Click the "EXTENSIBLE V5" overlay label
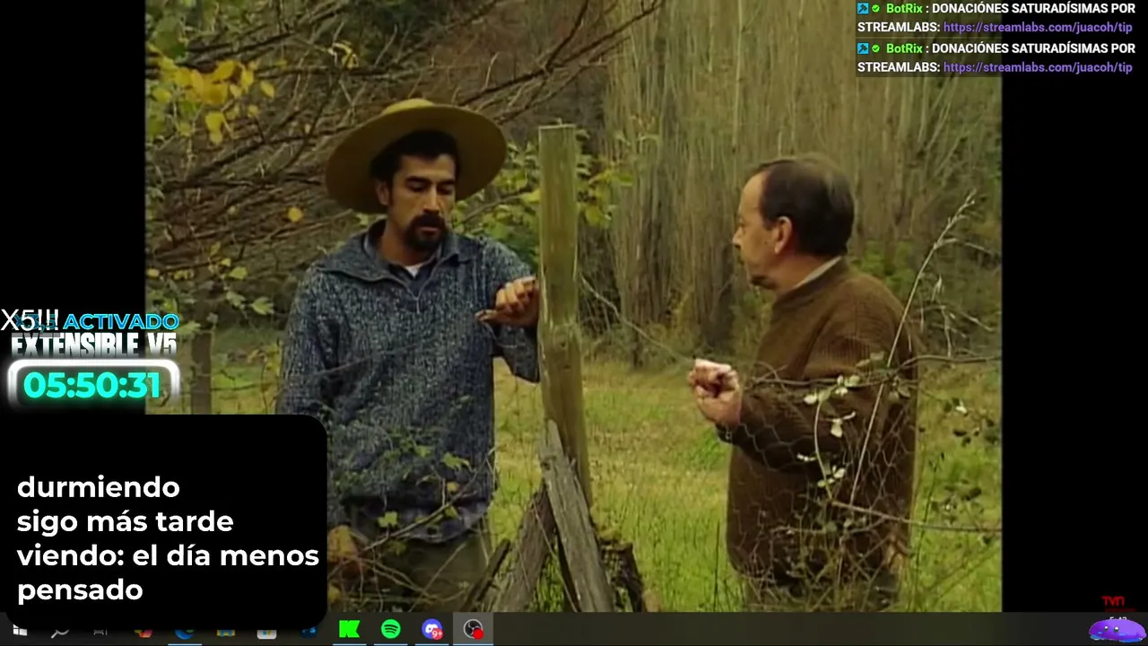The height and width of the screenshot is (646, 1148). click(93, 345)
